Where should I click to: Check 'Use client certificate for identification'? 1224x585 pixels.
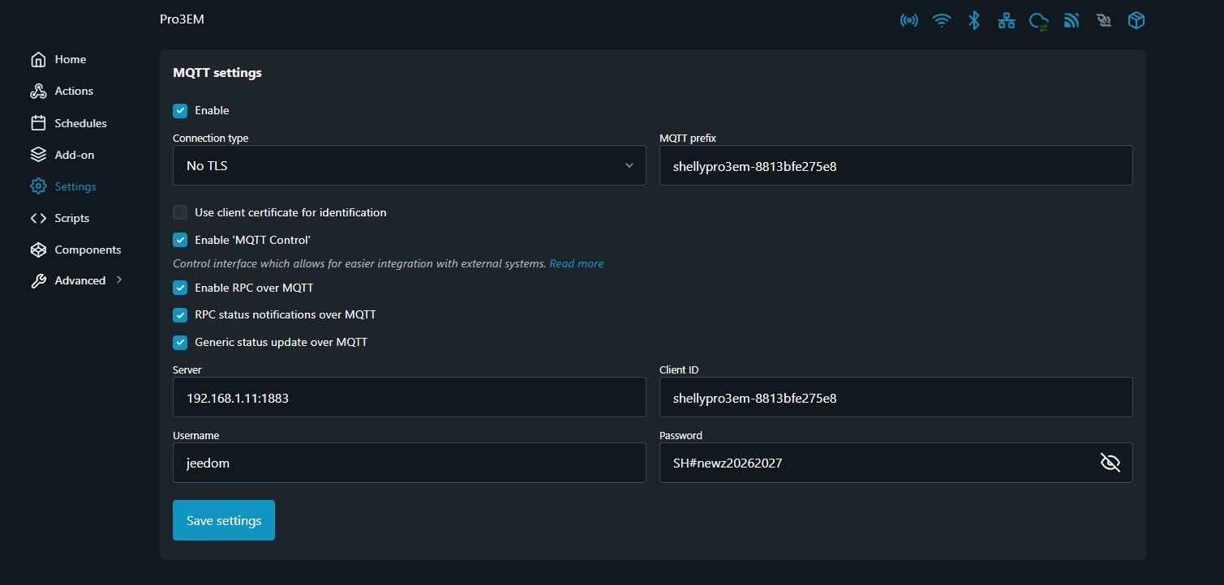180,213
